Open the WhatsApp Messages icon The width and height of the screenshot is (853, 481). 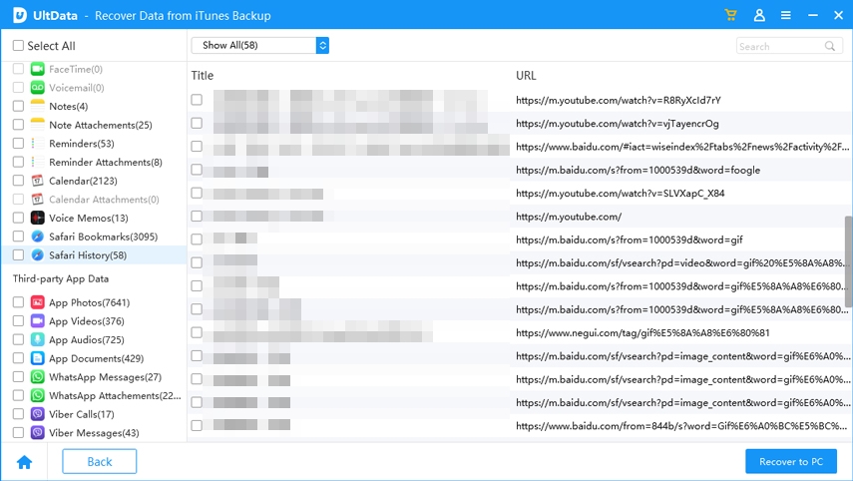(x=38, y=377)
